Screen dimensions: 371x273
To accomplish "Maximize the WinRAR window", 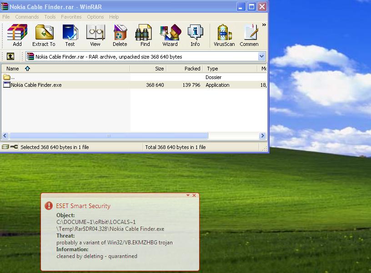I will (x=251, y=7).
